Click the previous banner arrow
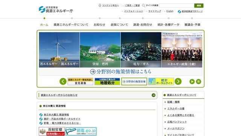 click(x=63, y=81)
